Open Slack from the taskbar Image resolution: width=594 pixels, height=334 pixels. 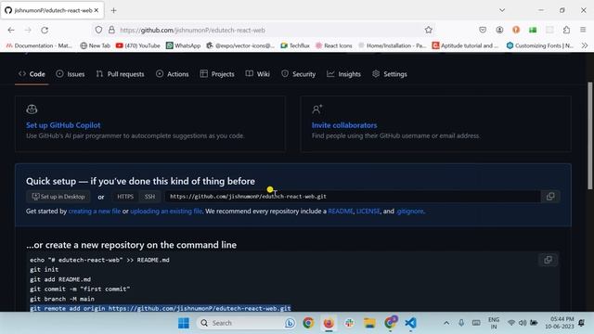(349, 323)
